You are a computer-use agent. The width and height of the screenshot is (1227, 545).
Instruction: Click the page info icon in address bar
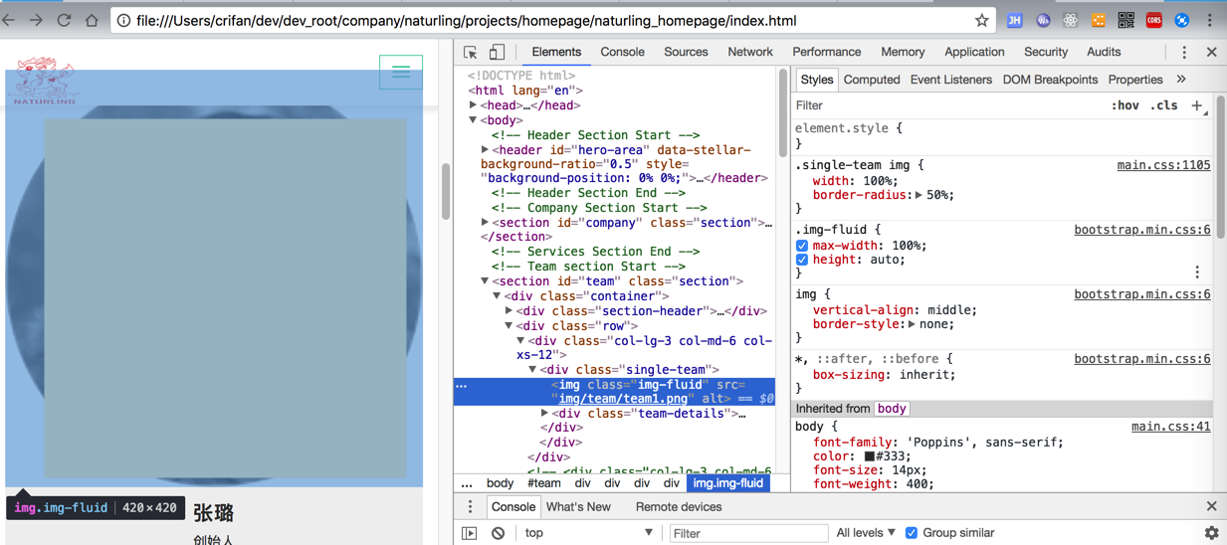tap(123, 20)
